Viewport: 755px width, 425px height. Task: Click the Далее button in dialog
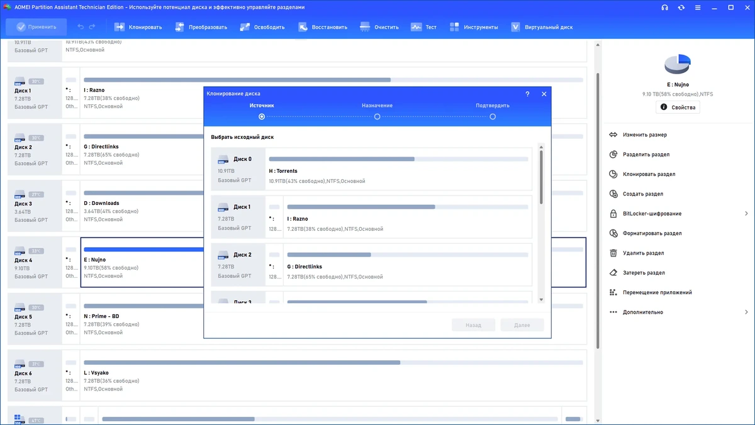point(522,325)
